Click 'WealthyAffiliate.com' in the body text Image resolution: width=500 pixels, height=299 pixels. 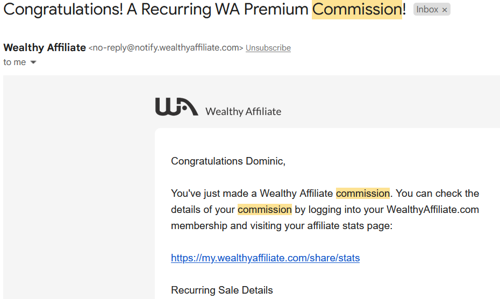433,210
